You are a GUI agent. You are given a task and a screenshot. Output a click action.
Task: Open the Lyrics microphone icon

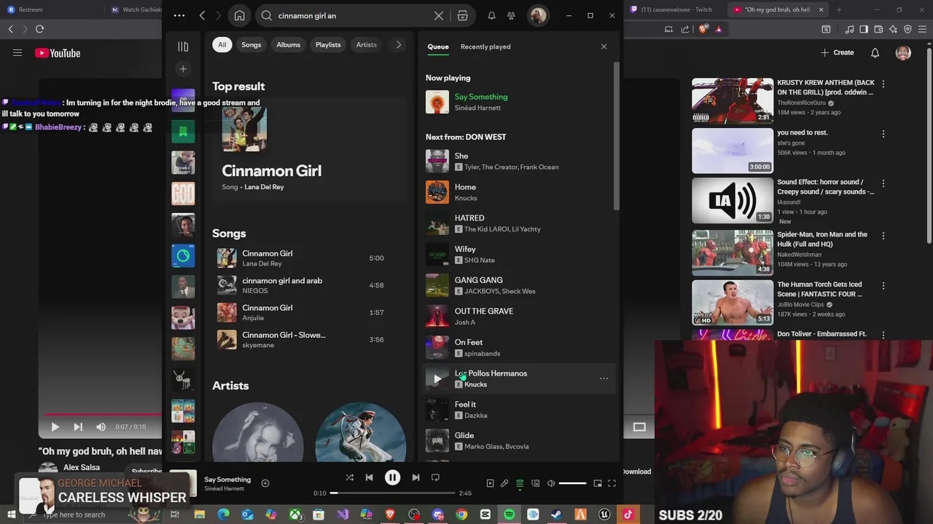[x=504, y=483]
